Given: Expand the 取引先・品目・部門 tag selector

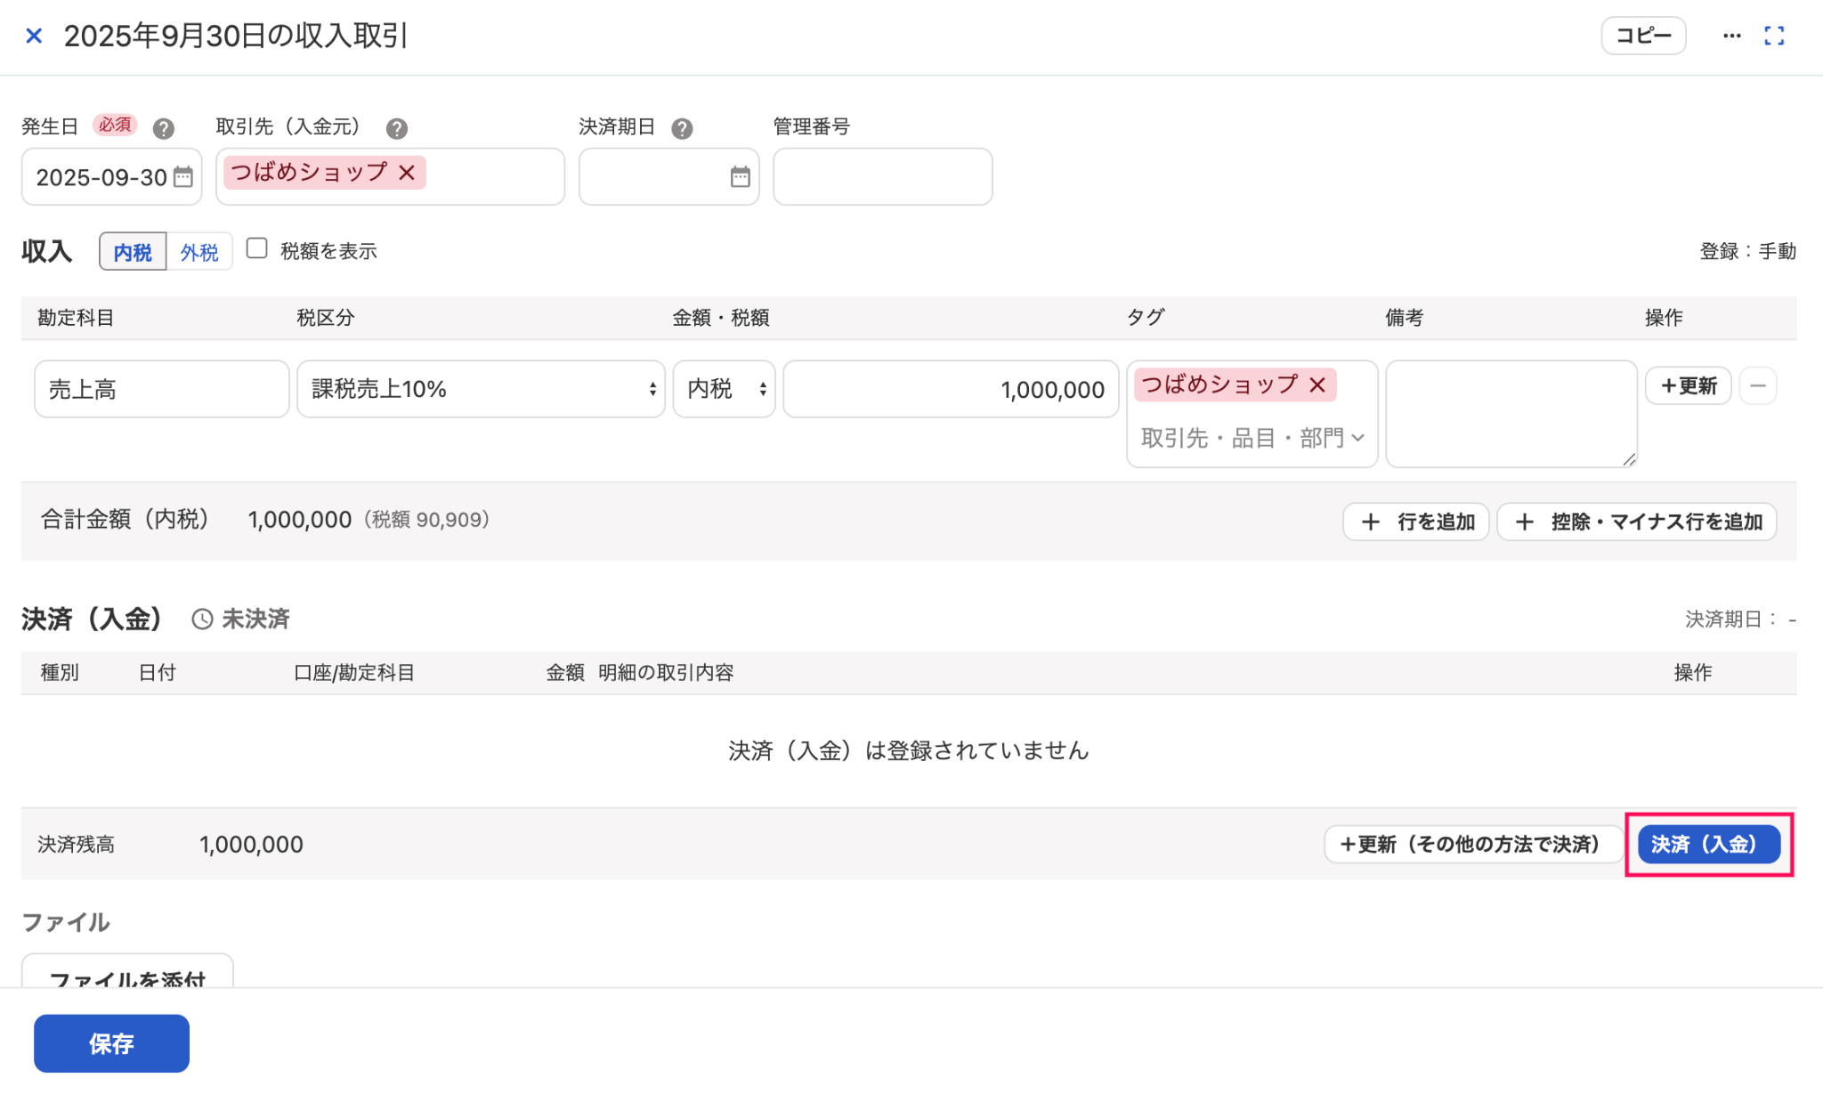Looking at the screenshot, I should [x=1252, y=437].
